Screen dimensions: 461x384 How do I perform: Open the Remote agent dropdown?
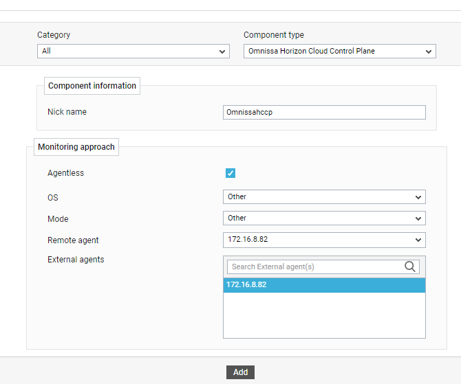click(x=324, y=240)
